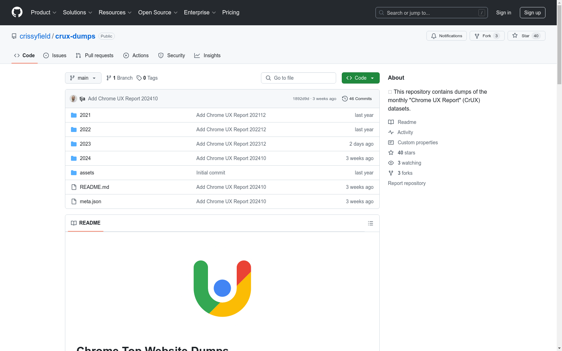Viewport: 562px width, 351px height.
Task: Click the Search or jump to field
Action: point(432,13)
